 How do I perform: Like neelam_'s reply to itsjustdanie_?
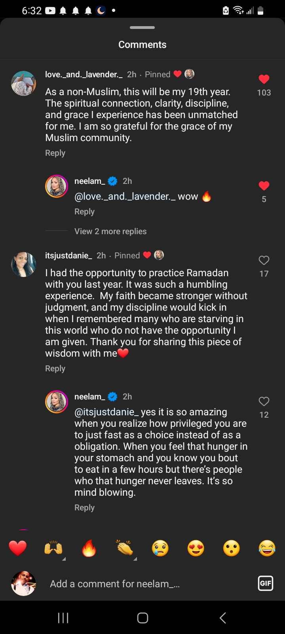[x=264, y=401]
